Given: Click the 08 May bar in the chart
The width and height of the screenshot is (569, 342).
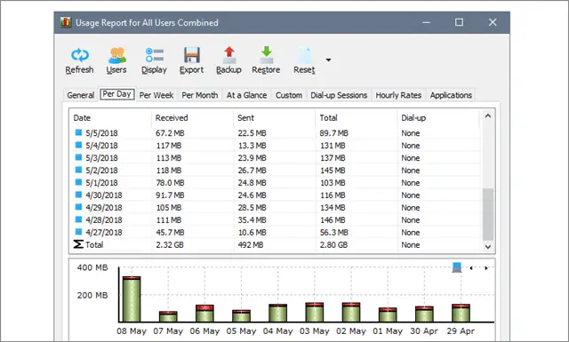Looking at the screenshot, I should click(x=132, y=299).
